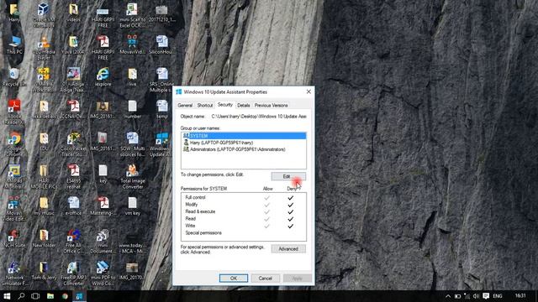Select the mini Document shortcut icon
Viewport: 538px width, 302px height.
click(x=103, y=242)
